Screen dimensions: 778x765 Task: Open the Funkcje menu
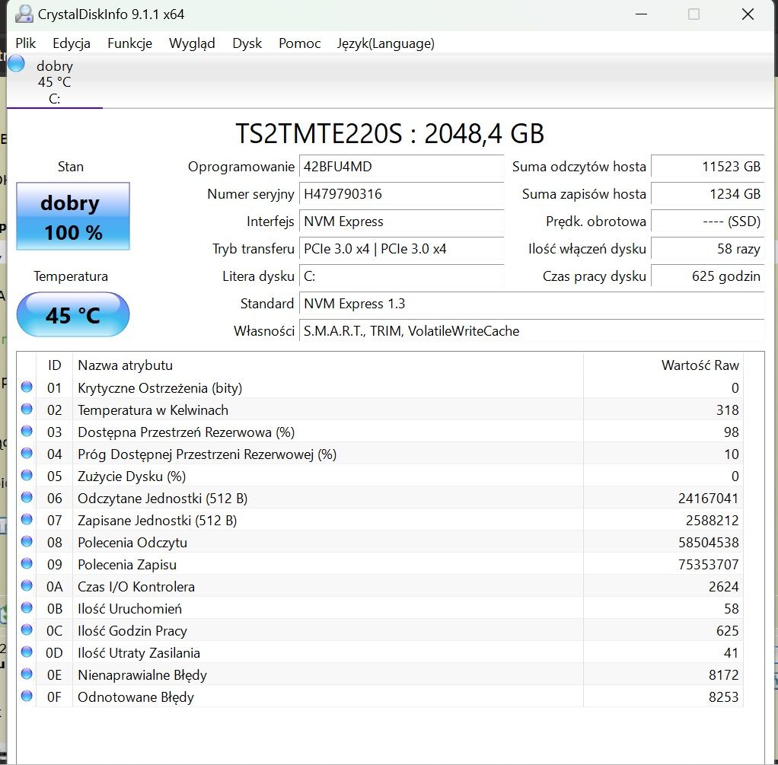tap(129, 43)
